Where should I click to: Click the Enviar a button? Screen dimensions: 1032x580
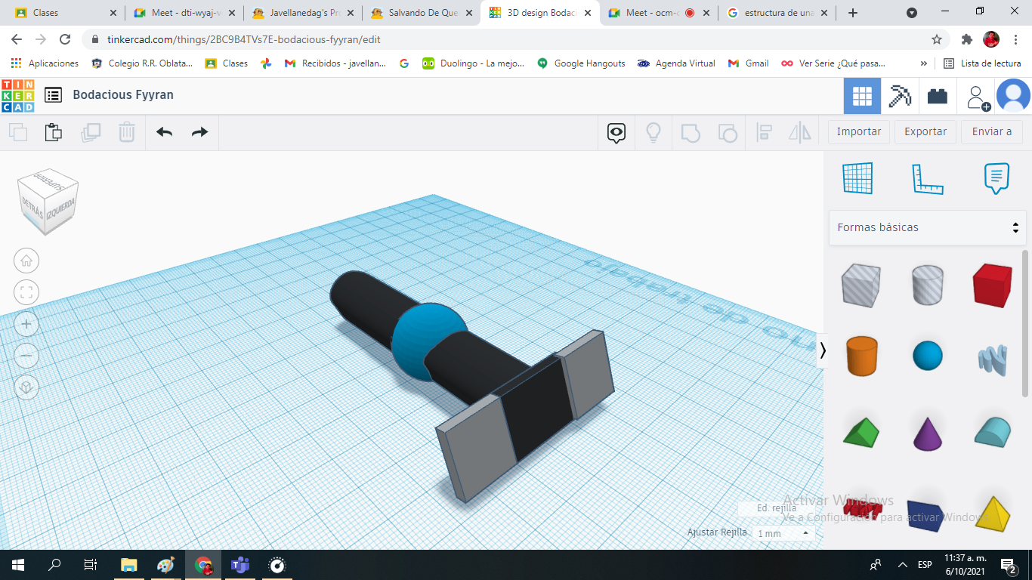coord(992,131)
